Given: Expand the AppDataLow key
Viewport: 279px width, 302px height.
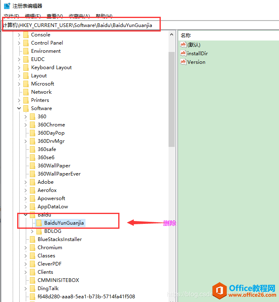Looking at the screenshot, I should (26, 207).
